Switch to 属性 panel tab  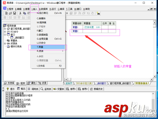point(32,83)
